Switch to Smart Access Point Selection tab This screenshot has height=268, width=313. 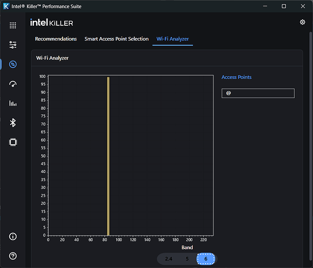[x=117, y=39]
